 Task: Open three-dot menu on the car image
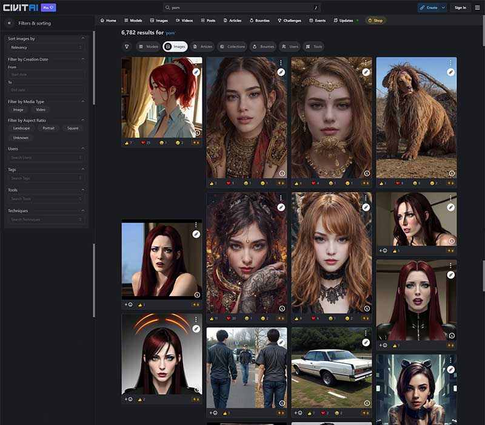pos(366,333)
